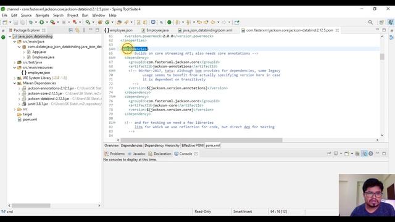Switch to java_json_databinding/pom.xml tab

pyautogui.click(x=205, y=30)
